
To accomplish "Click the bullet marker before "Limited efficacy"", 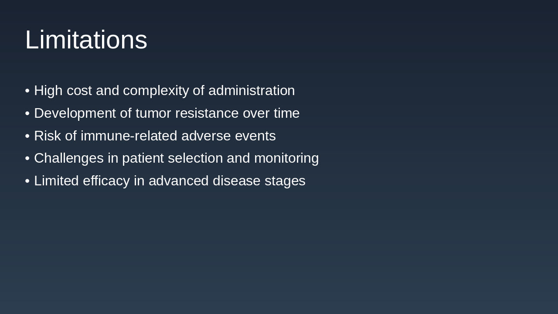I will (27, 181).
